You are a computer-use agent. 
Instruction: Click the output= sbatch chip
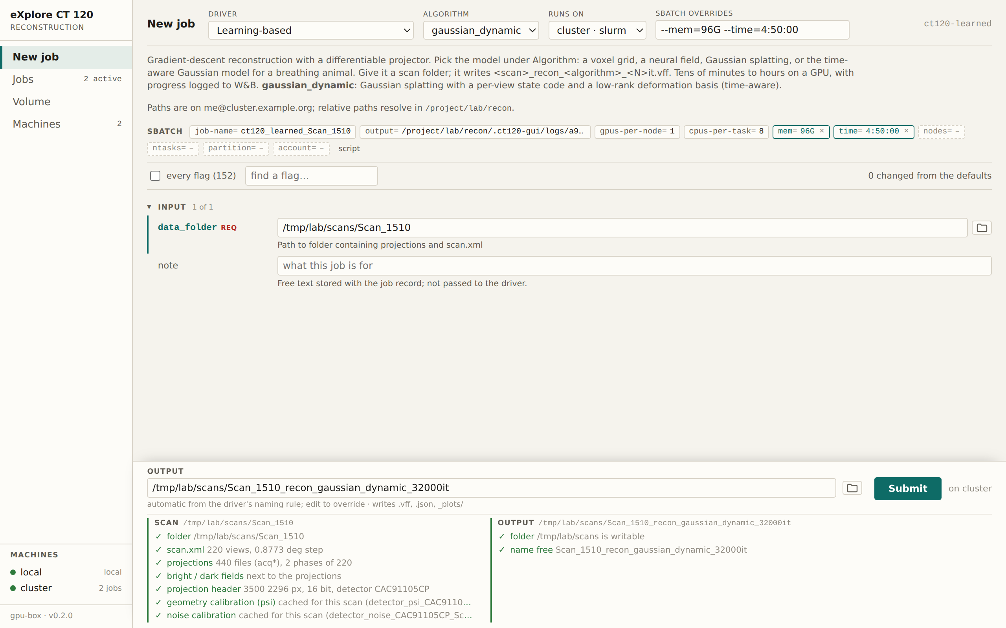475,131
